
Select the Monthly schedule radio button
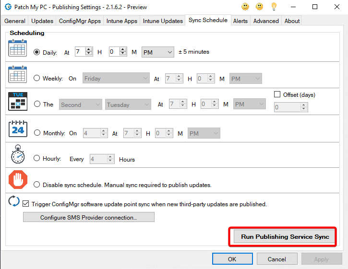pyautogui.click(x=37, y=133)
